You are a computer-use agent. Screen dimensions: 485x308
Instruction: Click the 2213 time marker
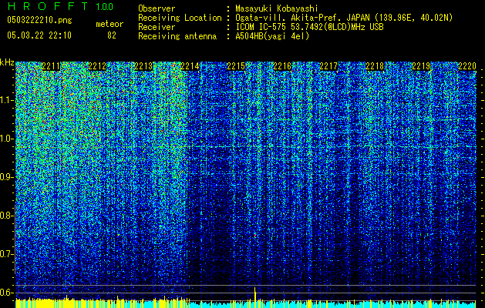[x=143, y=66]
